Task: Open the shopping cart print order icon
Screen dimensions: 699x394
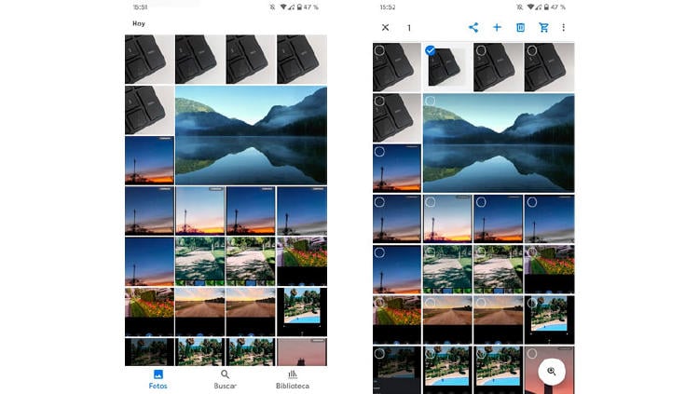Action: 544,28
